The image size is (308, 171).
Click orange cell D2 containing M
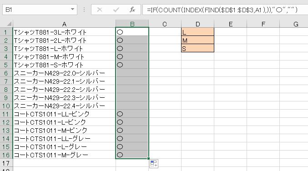tap(197, 40)
